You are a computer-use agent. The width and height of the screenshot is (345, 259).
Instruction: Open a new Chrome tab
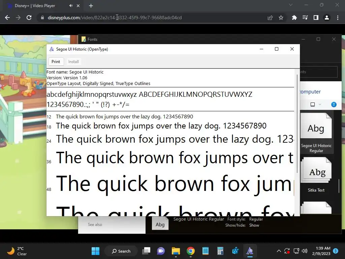[91, 6]
